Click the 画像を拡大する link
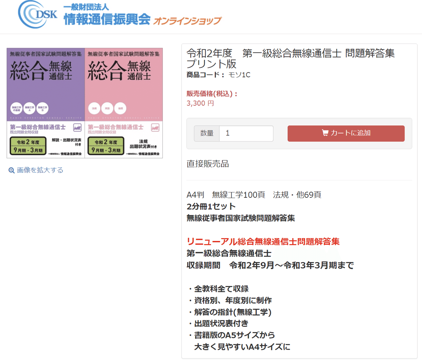The width and height of the screenshot is (422, 363). click(40, 170)
